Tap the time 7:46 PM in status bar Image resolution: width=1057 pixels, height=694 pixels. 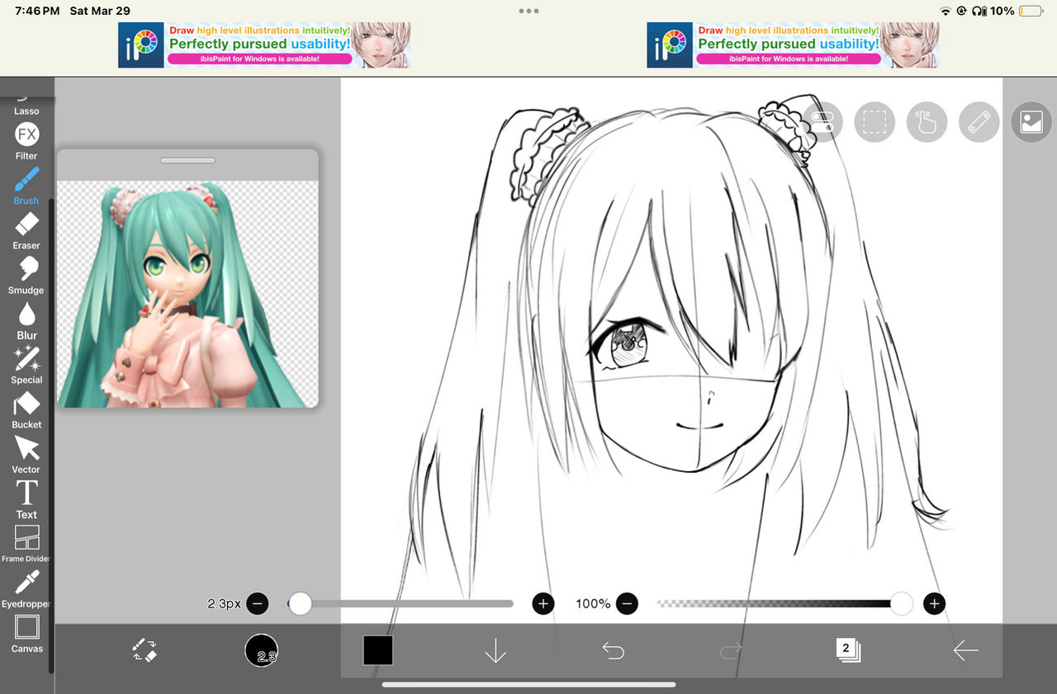tap(37, 11)
